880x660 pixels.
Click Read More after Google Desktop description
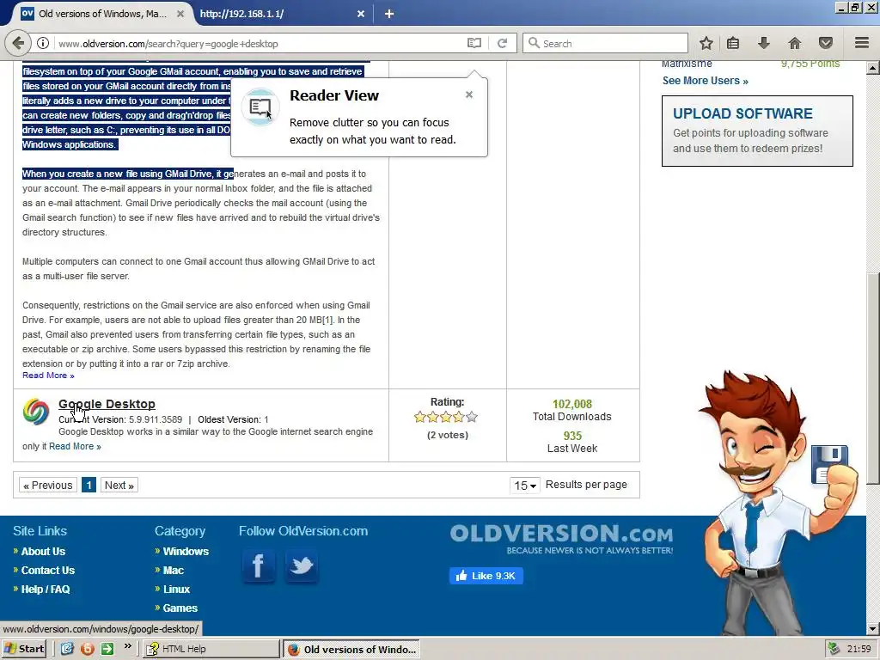[75, 446]
